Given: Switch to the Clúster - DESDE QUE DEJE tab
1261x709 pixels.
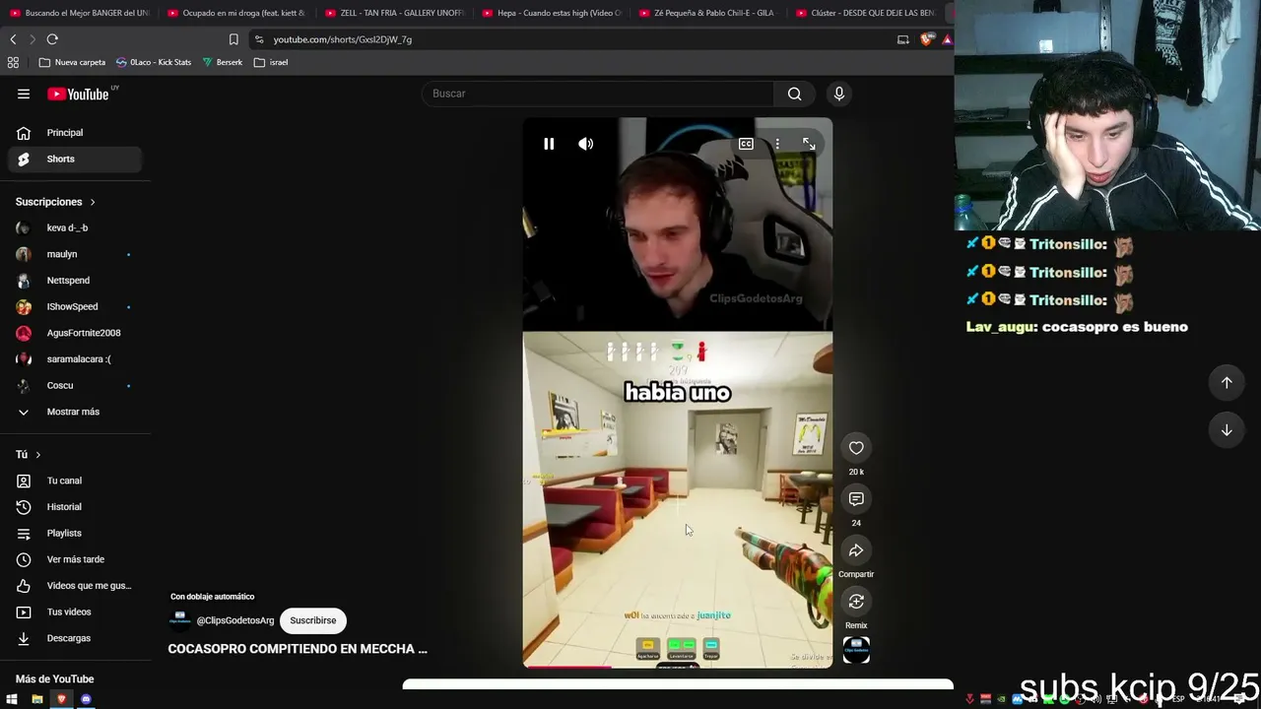Looking at the screenshot, I should click(x=866, y=13).
